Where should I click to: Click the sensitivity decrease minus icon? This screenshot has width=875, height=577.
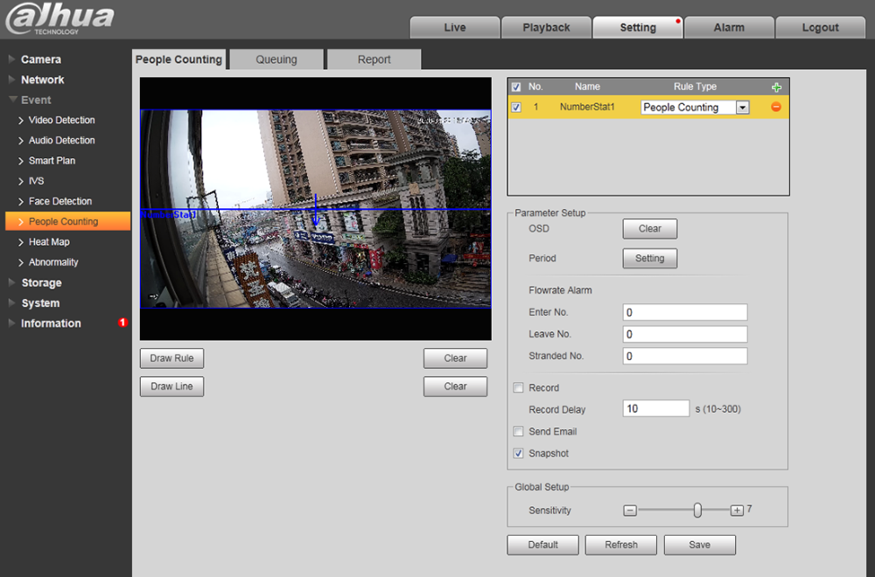[x=630, y=511]
